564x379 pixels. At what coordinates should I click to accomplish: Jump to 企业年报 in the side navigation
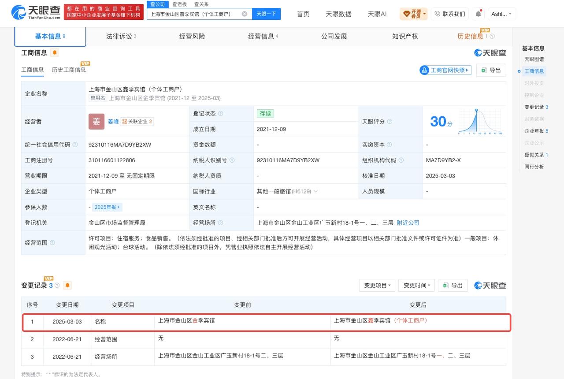point(536,131)
